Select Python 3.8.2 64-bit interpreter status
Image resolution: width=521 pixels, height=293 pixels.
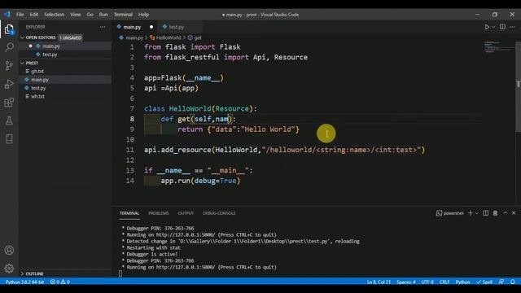tap(24, 282)
